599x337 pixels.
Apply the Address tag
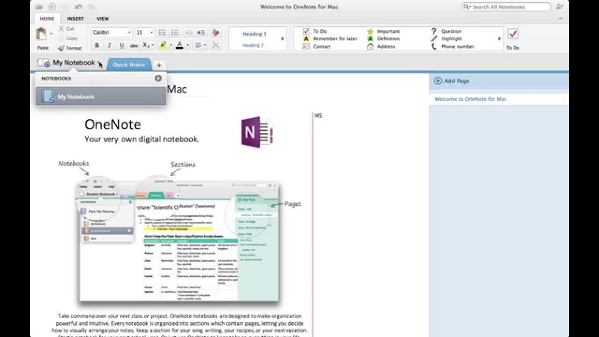pos(381,46)
